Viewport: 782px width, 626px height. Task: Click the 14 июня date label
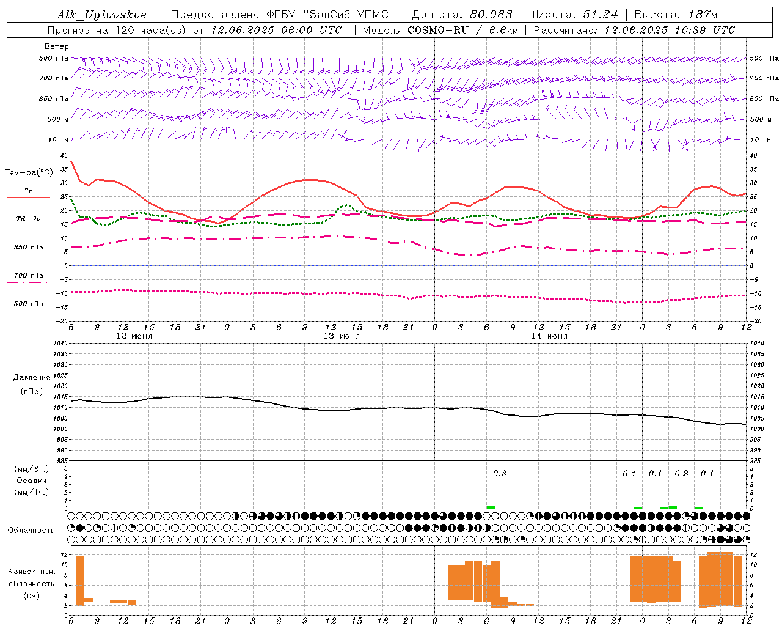pos(549,336)
